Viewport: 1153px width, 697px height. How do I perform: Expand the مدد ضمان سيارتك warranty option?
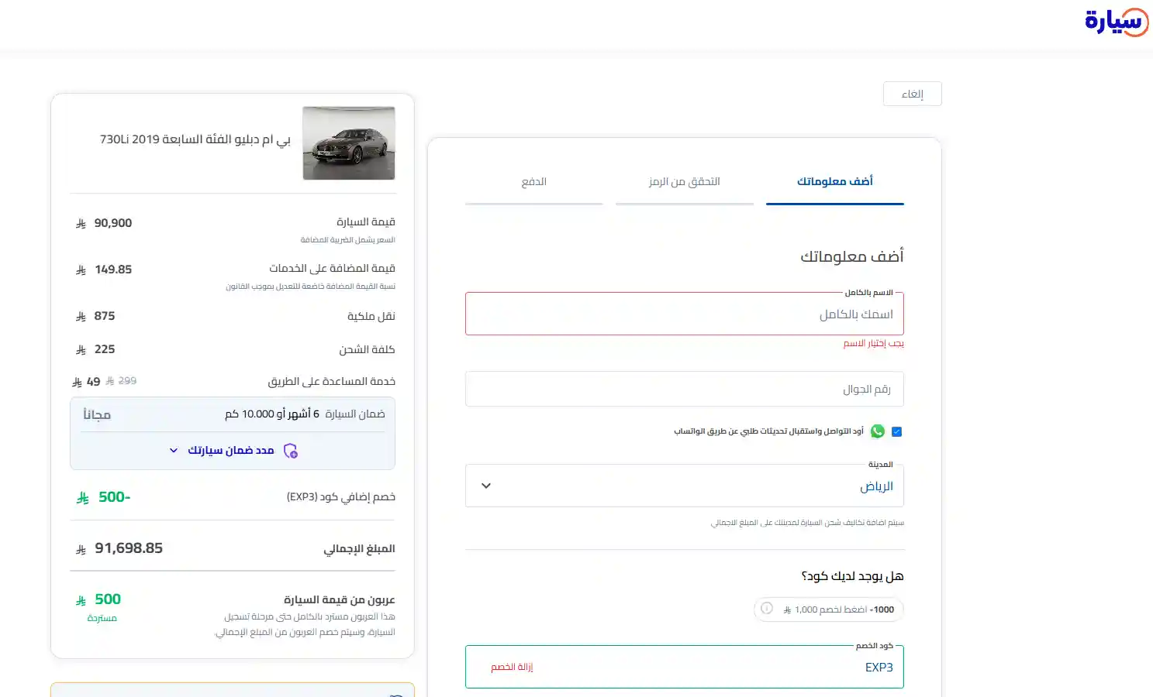coord(233,450)
